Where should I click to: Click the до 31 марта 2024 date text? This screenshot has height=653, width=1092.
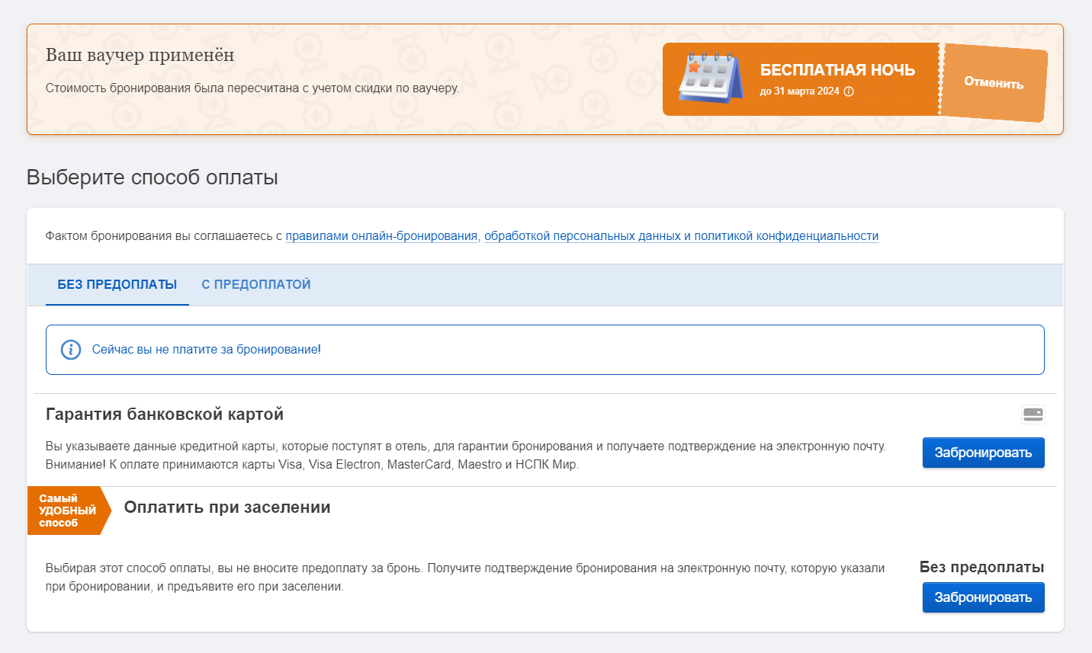tap(799, 91)
